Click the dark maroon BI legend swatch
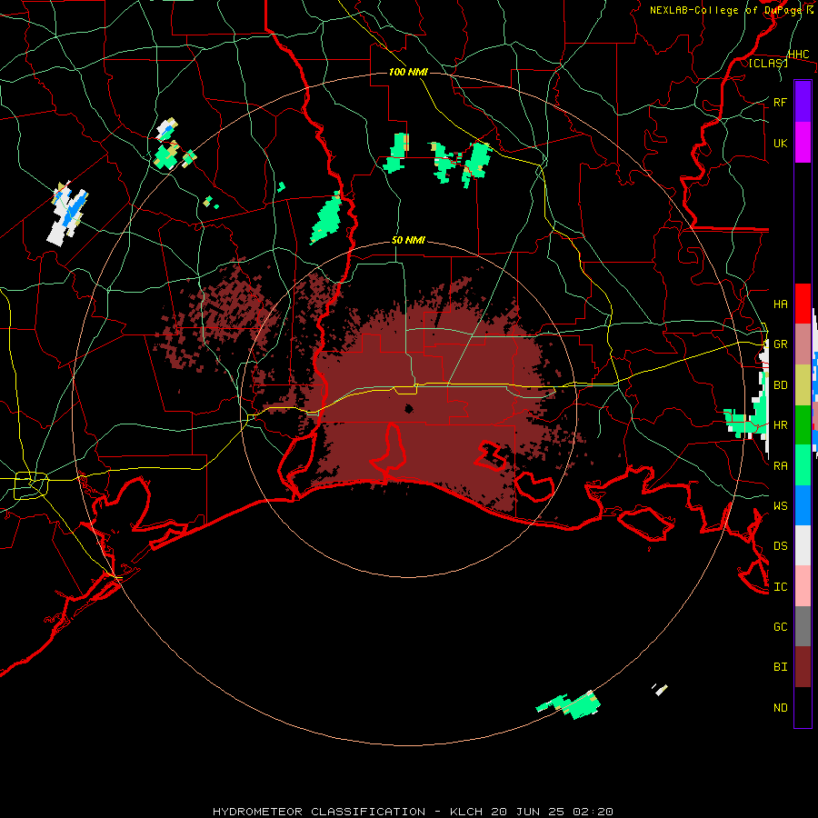Image resolution: width=818 pixels, height=818 pixels. click(x=803, y=667)
